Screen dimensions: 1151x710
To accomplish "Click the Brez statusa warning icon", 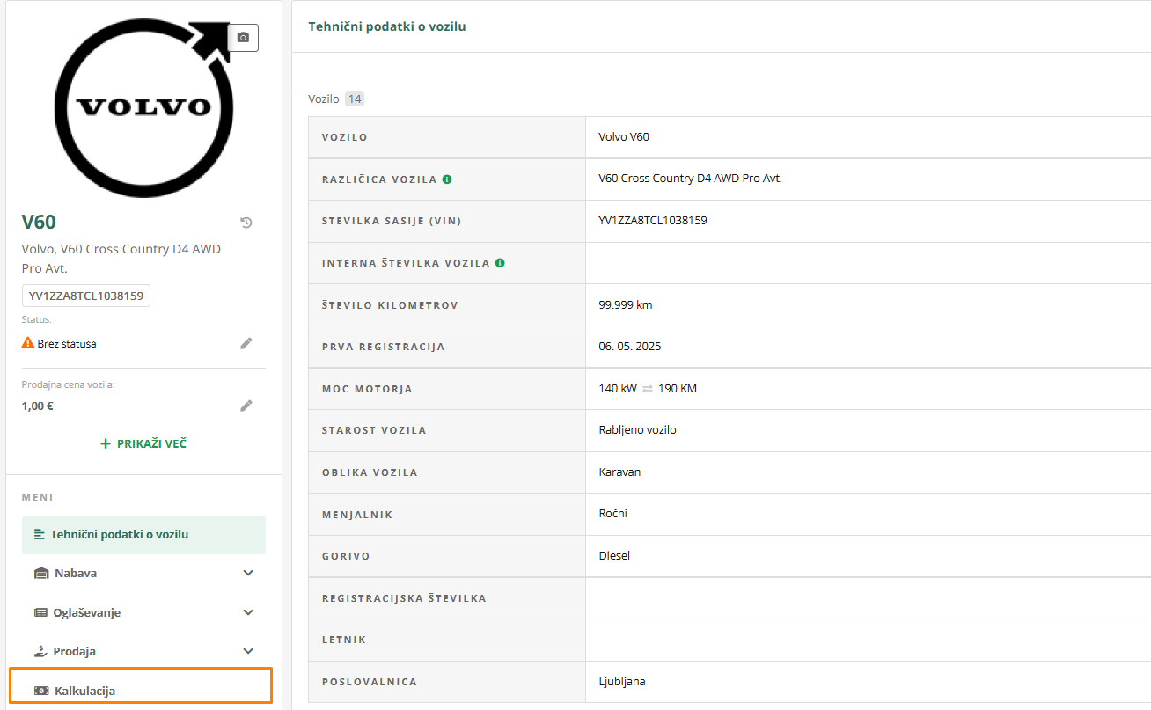I will (x=28, y=343).
